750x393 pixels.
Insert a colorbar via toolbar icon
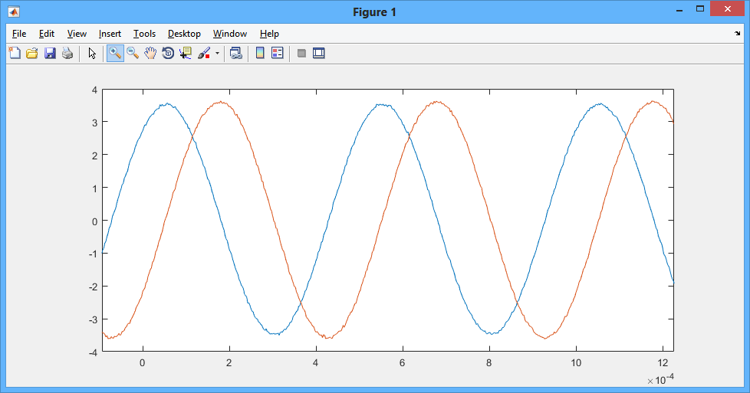pyautogui.click(x=260, y=53)
